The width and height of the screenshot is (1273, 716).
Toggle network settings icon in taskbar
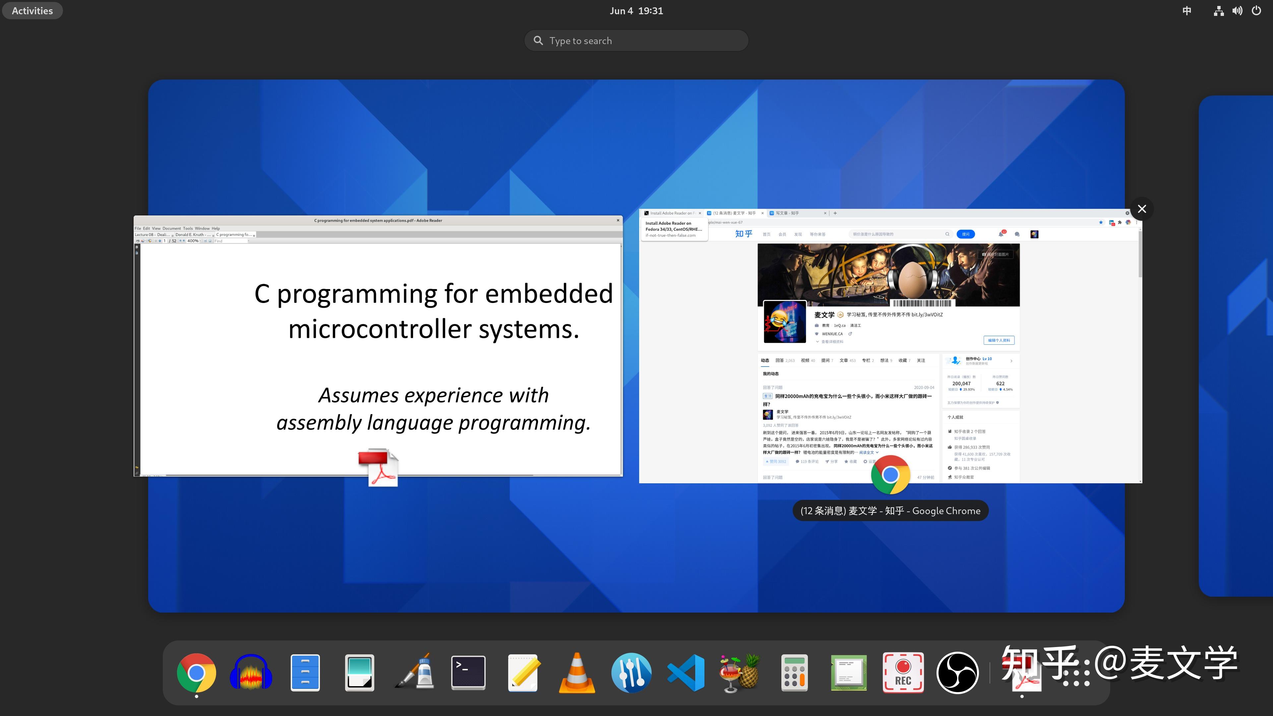point(1217,10)
